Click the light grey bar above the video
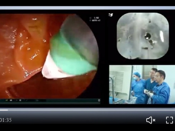 87,8
